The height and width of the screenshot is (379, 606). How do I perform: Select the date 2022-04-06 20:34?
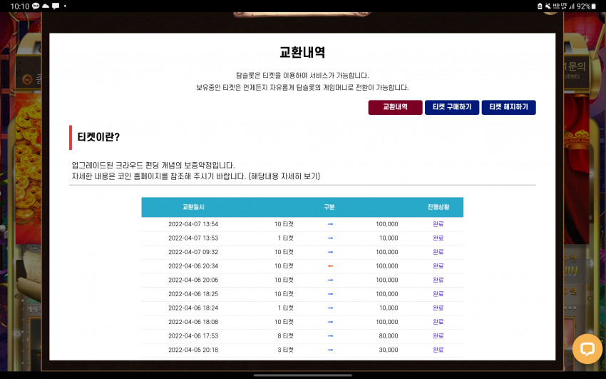193,266
